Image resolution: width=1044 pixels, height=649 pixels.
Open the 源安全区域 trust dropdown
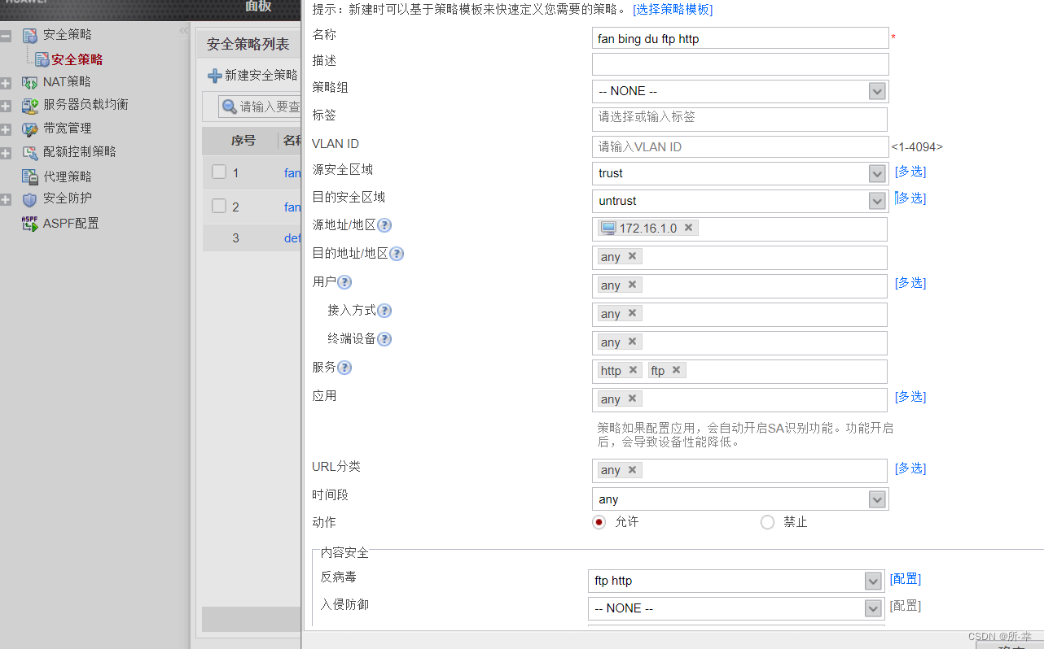click(877, 173)
